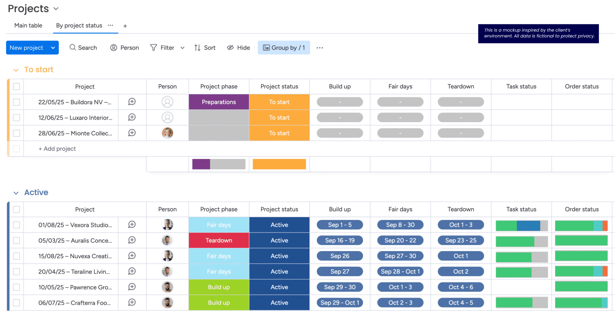Open conversation bubble for Vexora Studio project

point(132,224)
